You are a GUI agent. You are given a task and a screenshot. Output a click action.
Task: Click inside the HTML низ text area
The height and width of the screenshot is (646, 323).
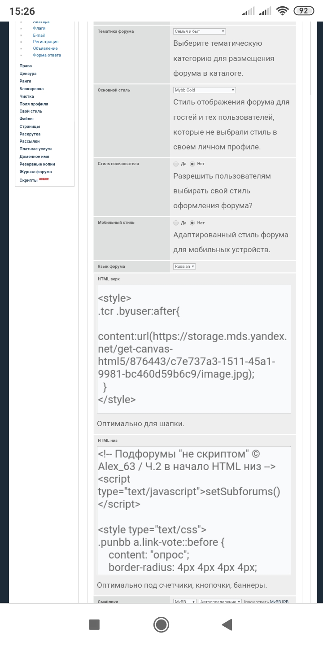194,511
